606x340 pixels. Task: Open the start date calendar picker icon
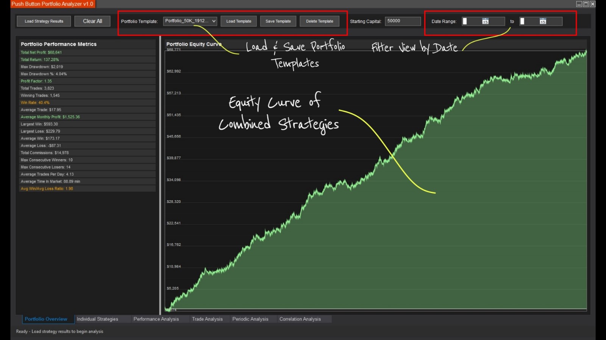[485, 22]
